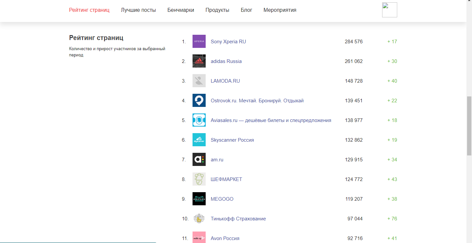Select growth value + 17
Screen dimensions: 472x243
pyautogui.click(x=392, y=42)
